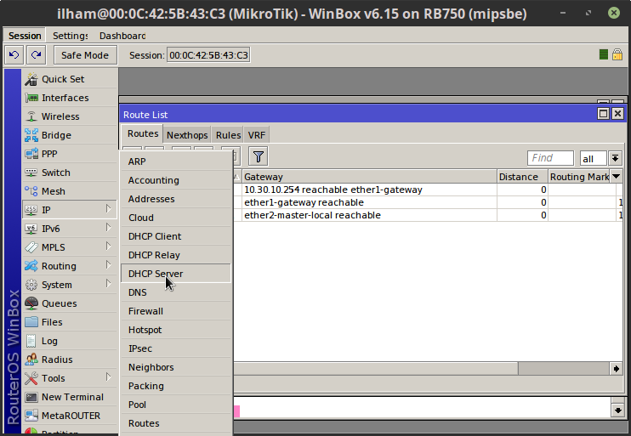Switch to the Routes tab
The height and width of the screenshot is (436, 631).
pos(143,134)
